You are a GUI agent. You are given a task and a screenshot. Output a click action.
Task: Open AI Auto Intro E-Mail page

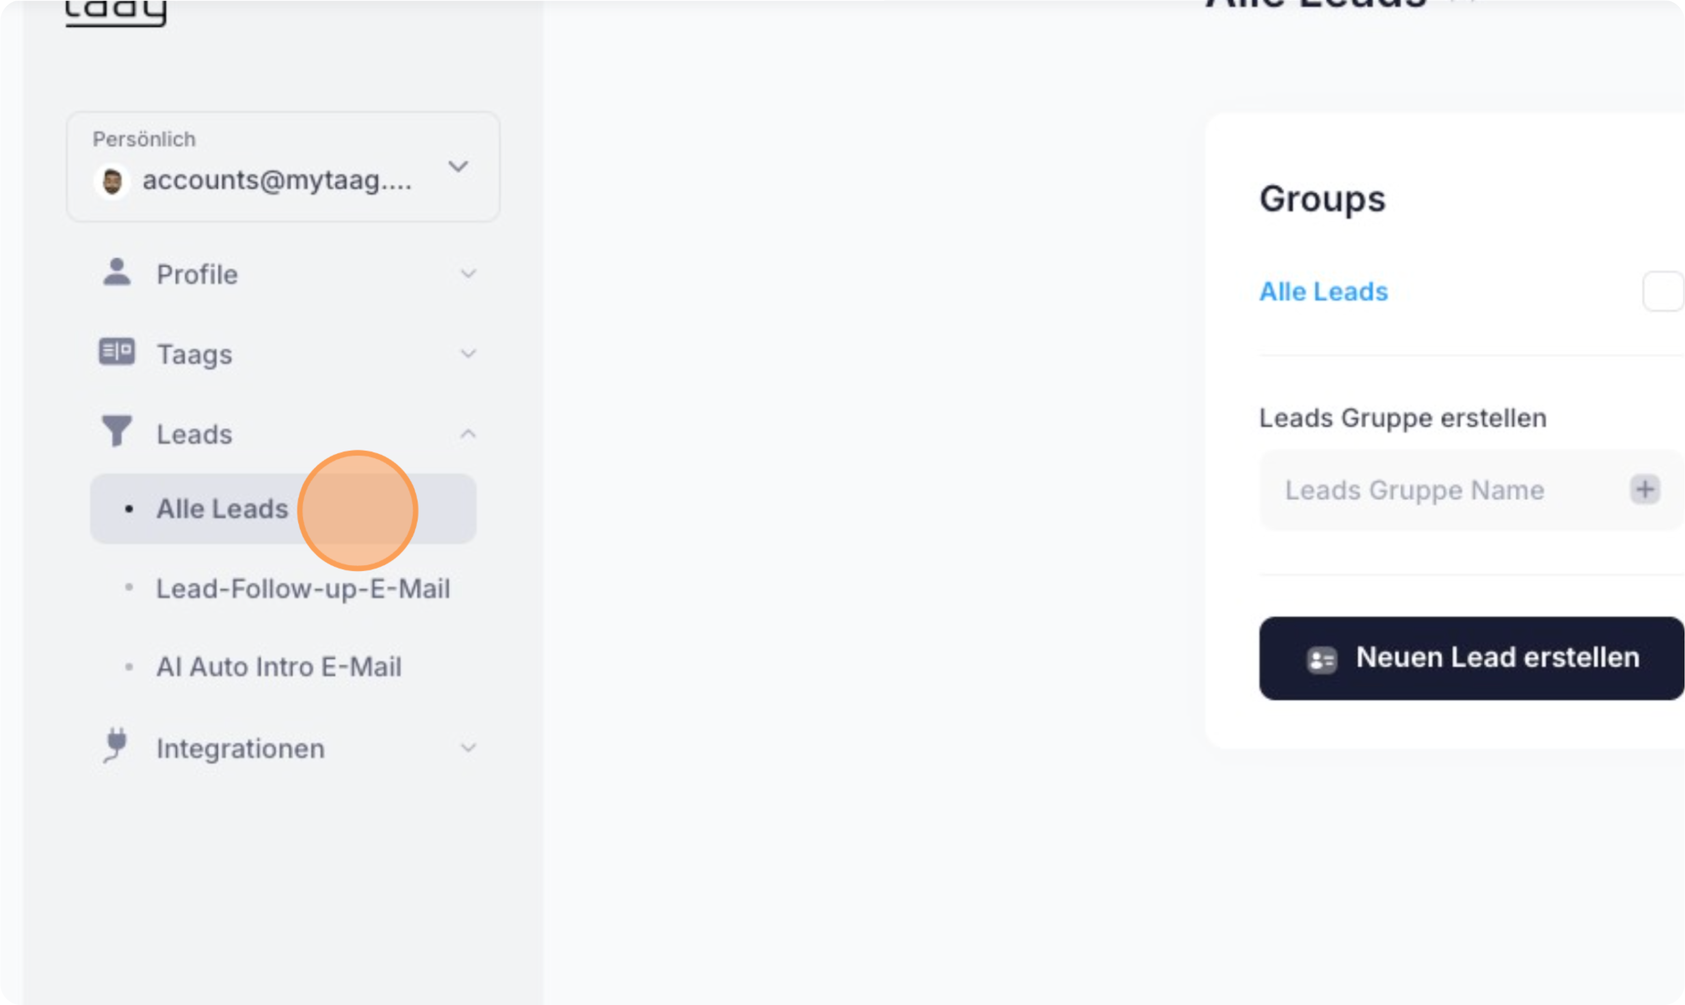click(278, 666)
